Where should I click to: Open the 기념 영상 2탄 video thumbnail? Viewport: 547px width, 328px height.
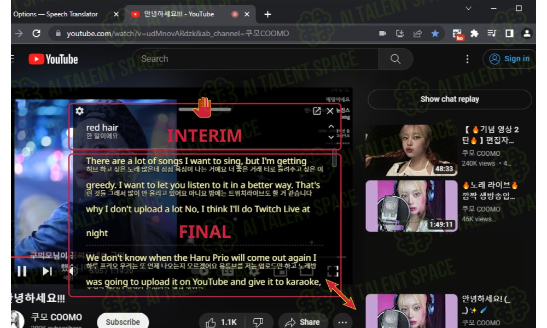pyautogui.click(x=411, y=150)
